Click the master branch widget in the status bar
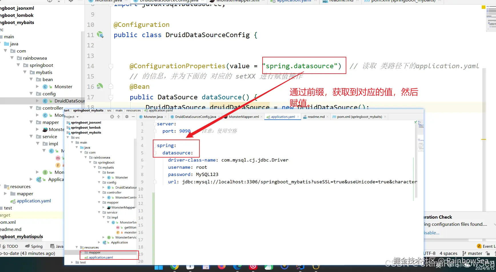 (x=472, y=253)
